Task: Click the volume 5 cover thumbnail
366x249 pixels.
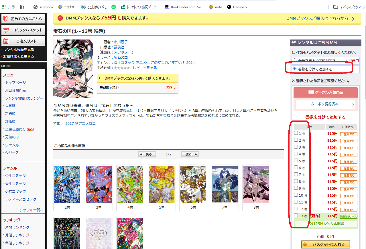Action: [x=162, y=184]
